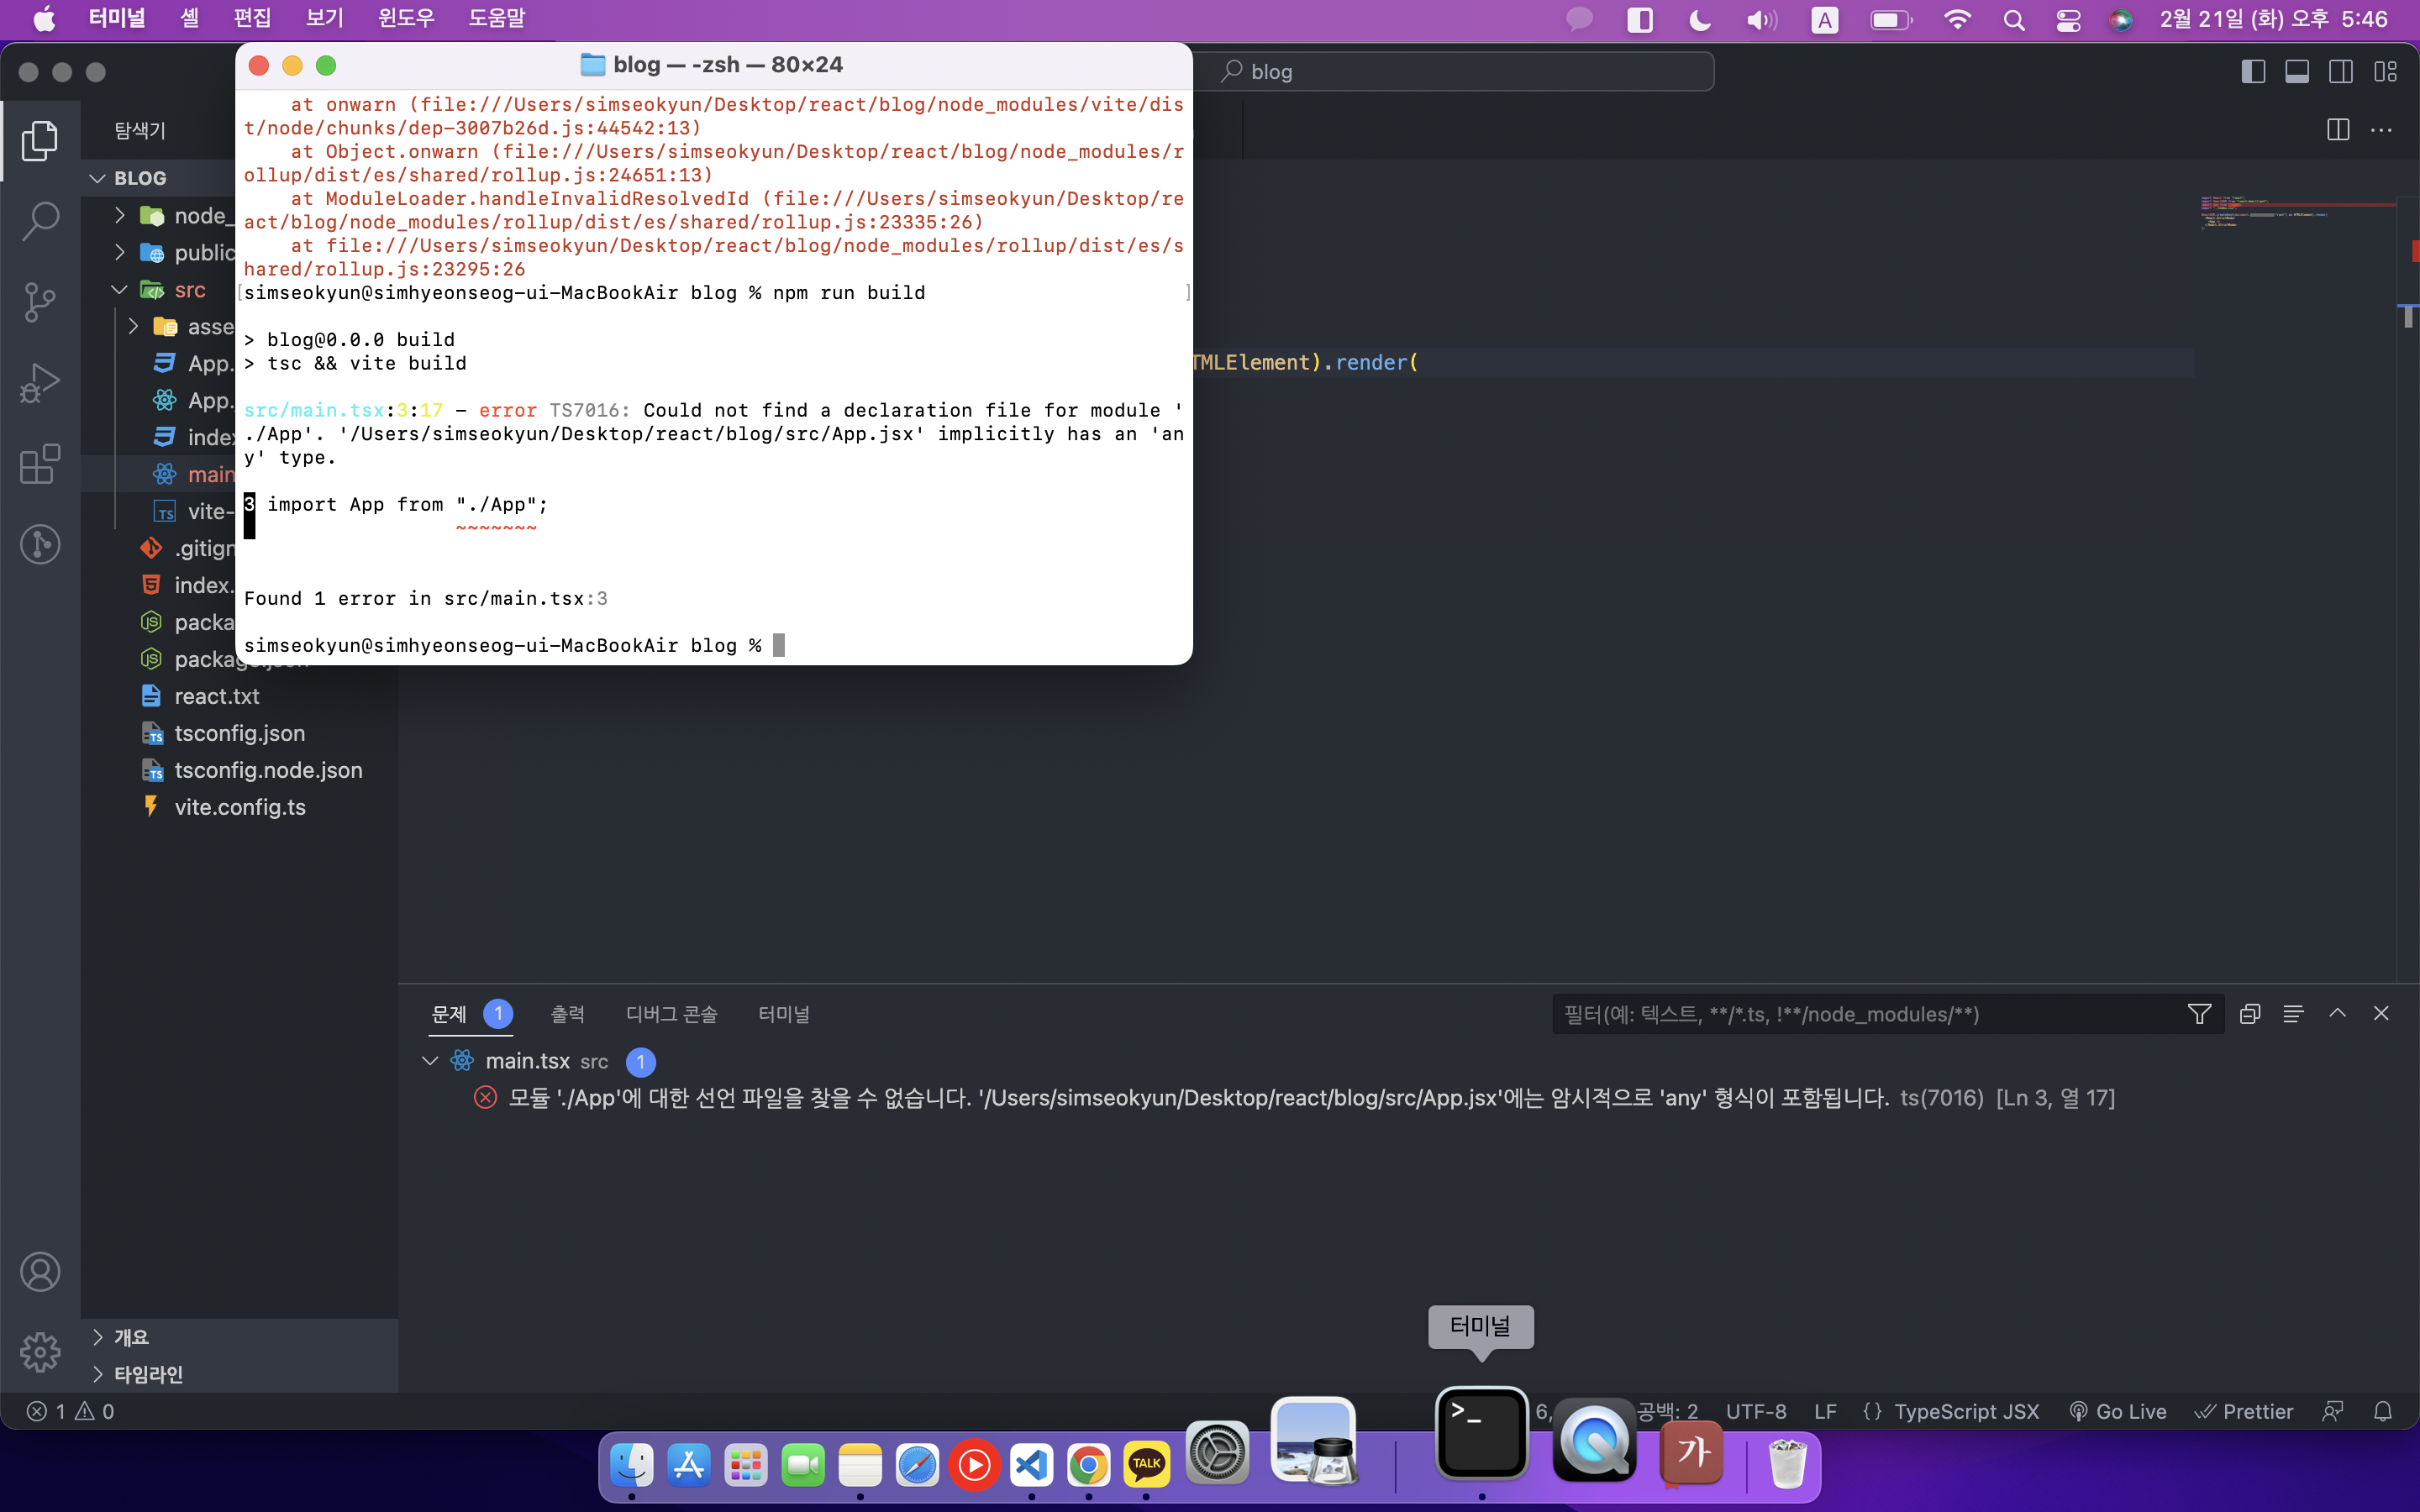Expand the 개요 outline section
Viewport: 2420px width, 1512px height.
(131, 1337)
